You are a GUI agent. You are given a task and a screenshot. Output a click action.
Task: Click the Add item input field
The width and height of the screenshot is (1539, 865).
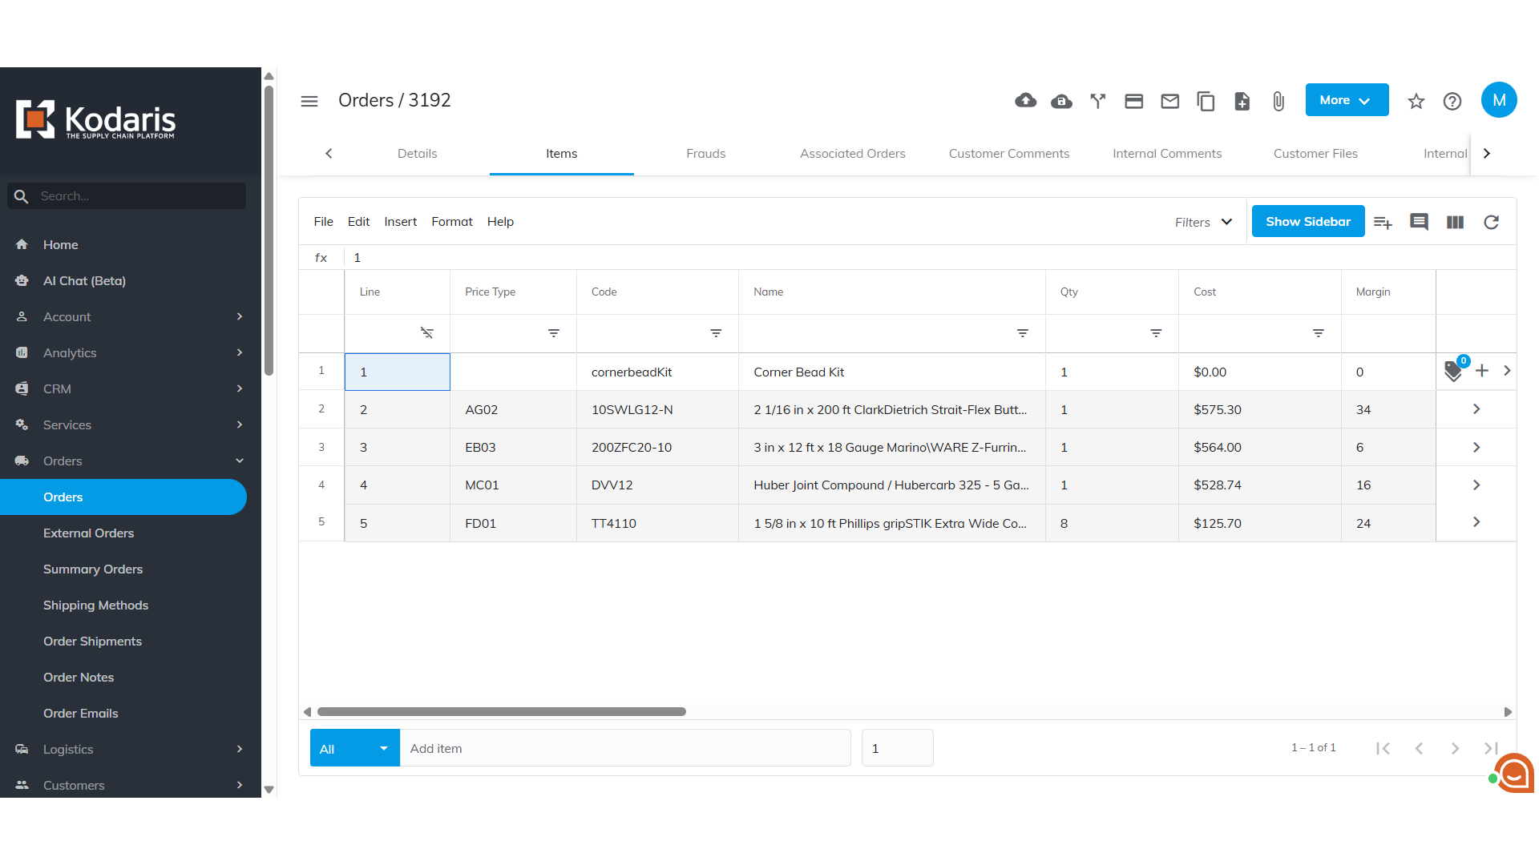(x=624, y=748)
